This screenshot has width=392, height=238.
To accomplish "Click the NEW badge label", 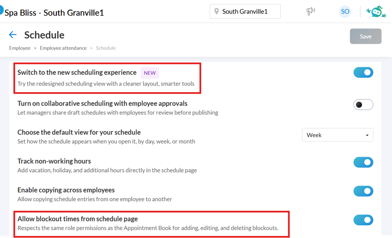I will point(150,73).
